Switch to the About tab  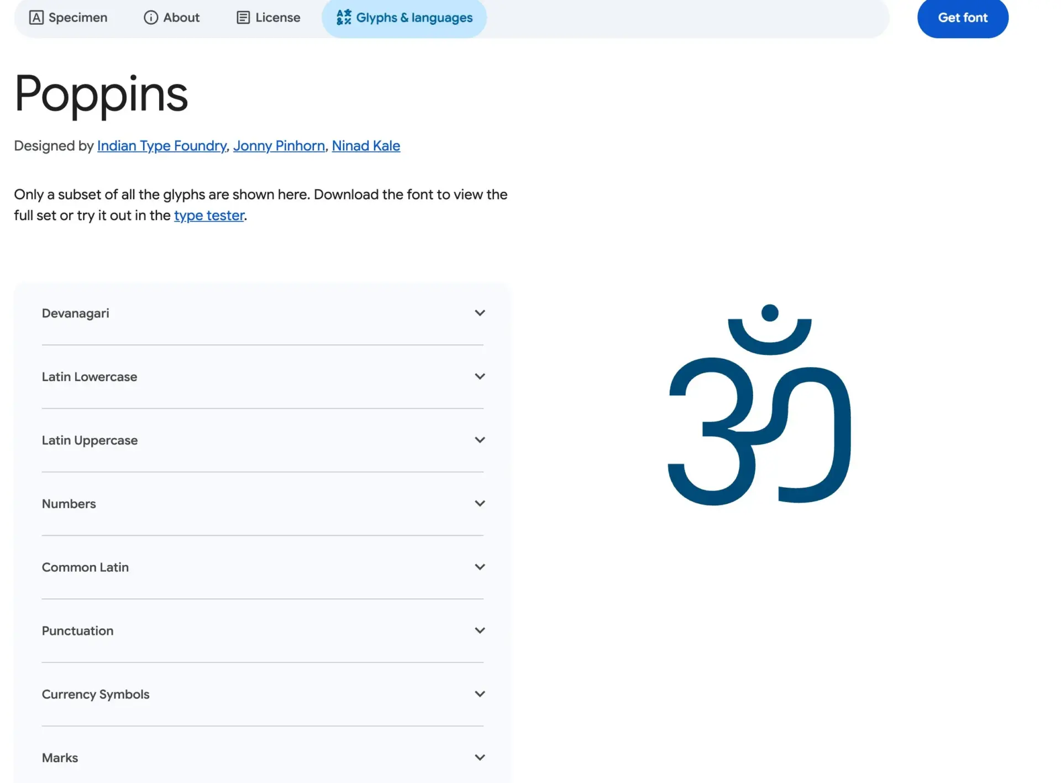[x=171, y=18]
